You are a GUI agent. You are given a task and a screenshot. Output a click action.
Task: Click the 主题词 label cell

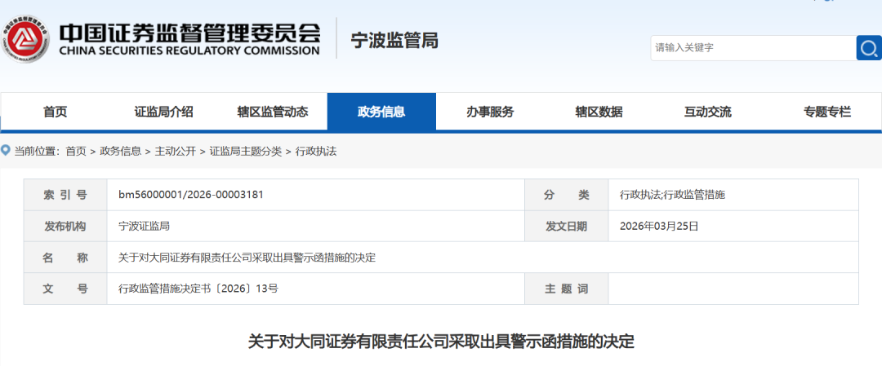(x=567, y=289)
